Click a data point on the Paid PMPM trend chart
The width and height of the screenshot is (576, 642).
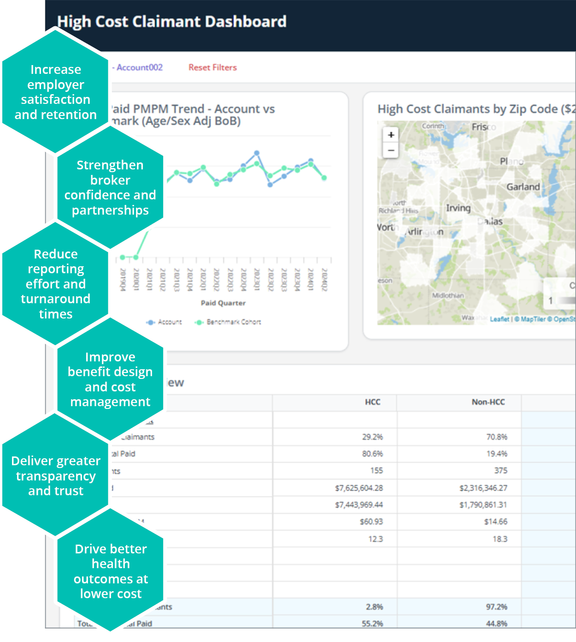[x=256, y=152]
